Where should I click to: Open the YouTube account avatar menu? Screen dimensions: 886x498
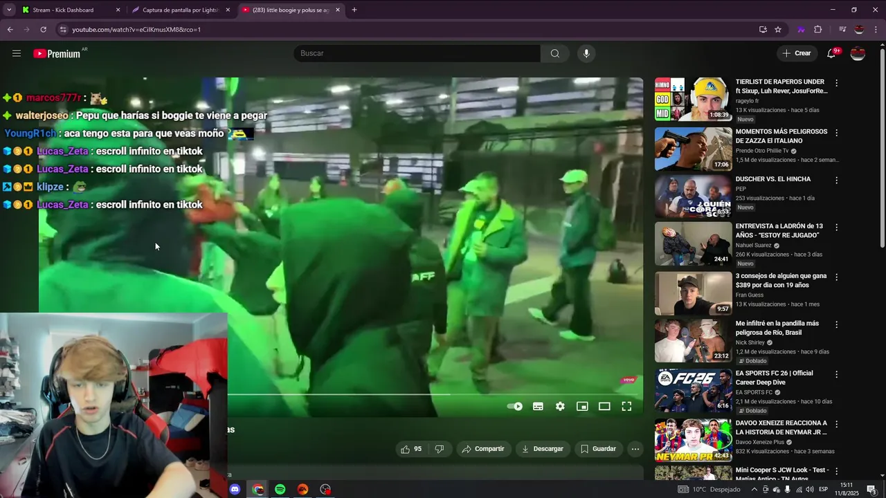[x=858, y=53]
